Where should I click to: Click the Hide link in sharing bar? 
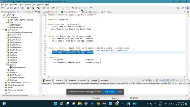click(120, 92)
